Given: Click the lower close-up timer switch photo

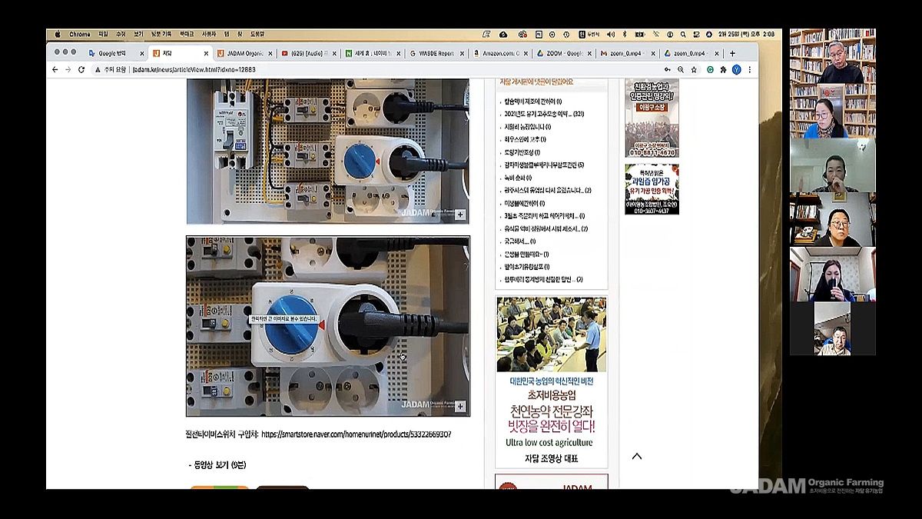Looking at the screenshot, I should (x=328, y=326).
